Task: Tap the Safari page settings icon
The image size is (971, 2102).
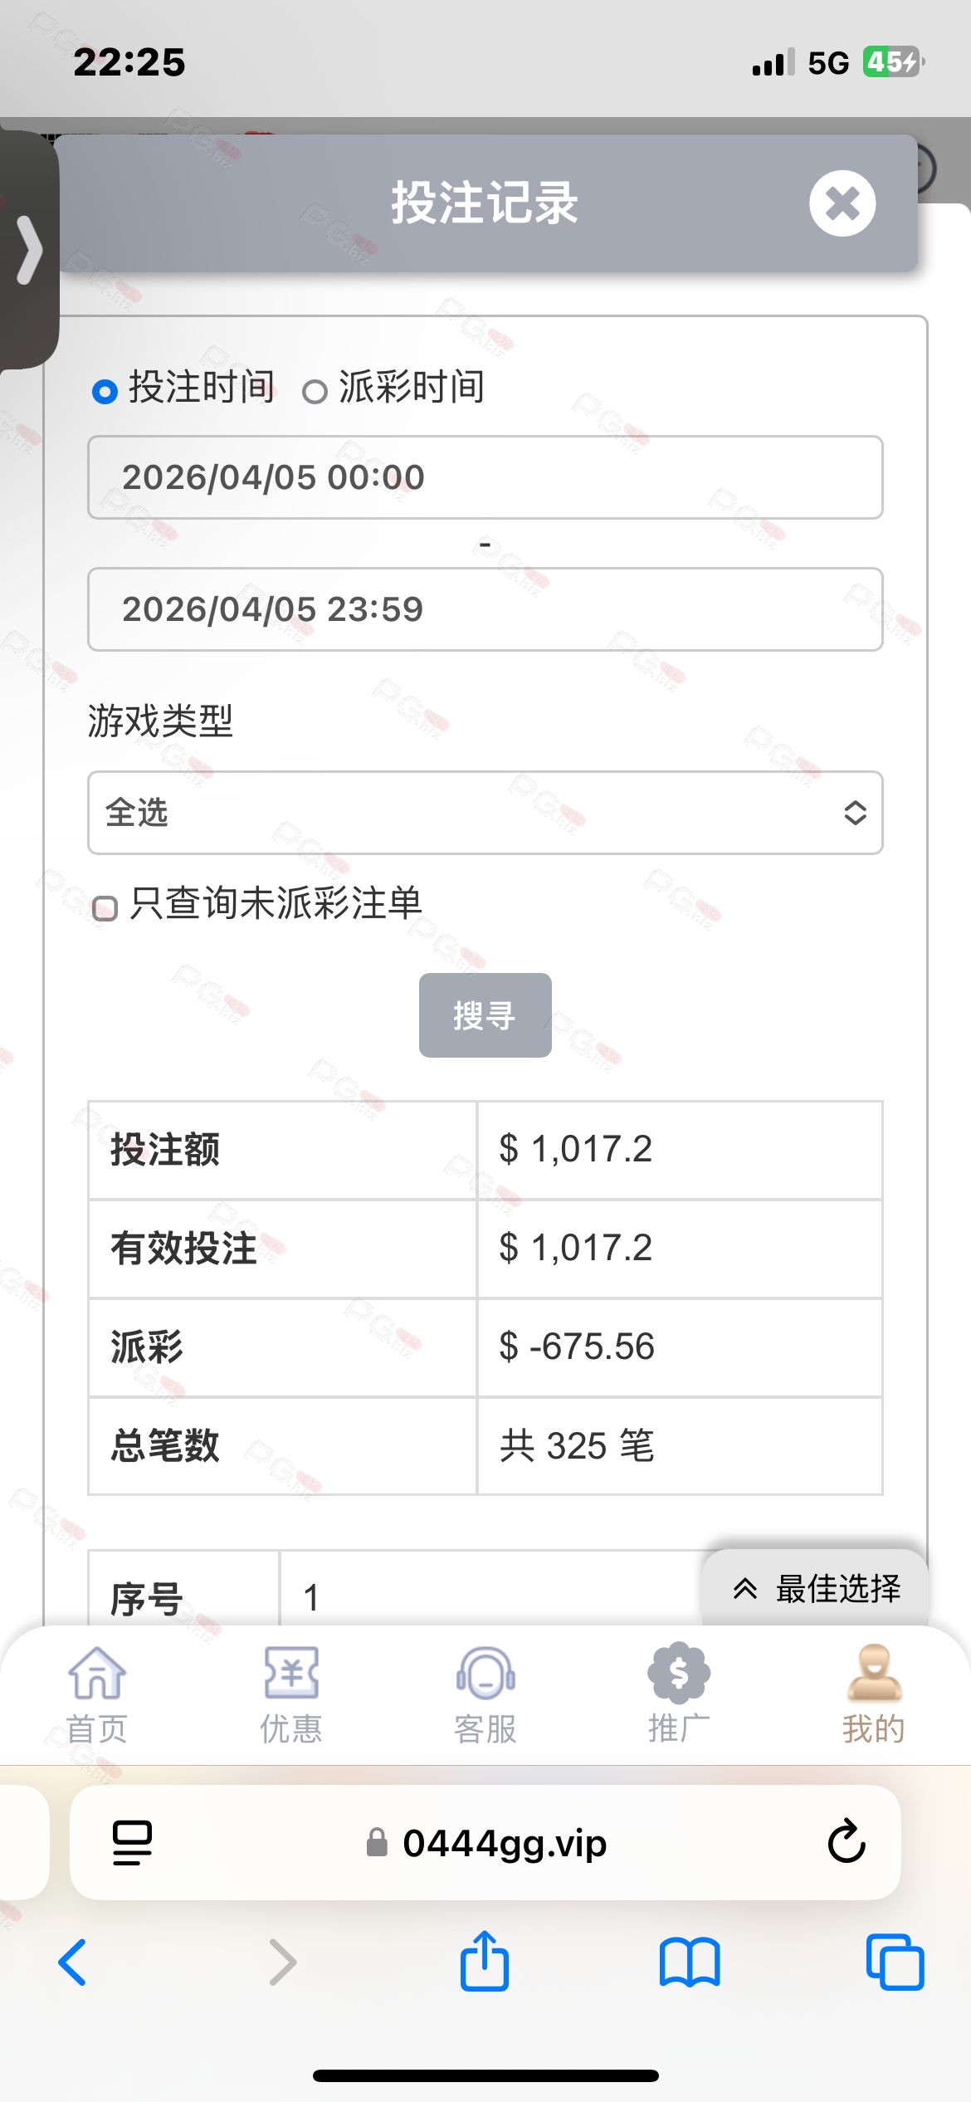Action: point(132,1843)
